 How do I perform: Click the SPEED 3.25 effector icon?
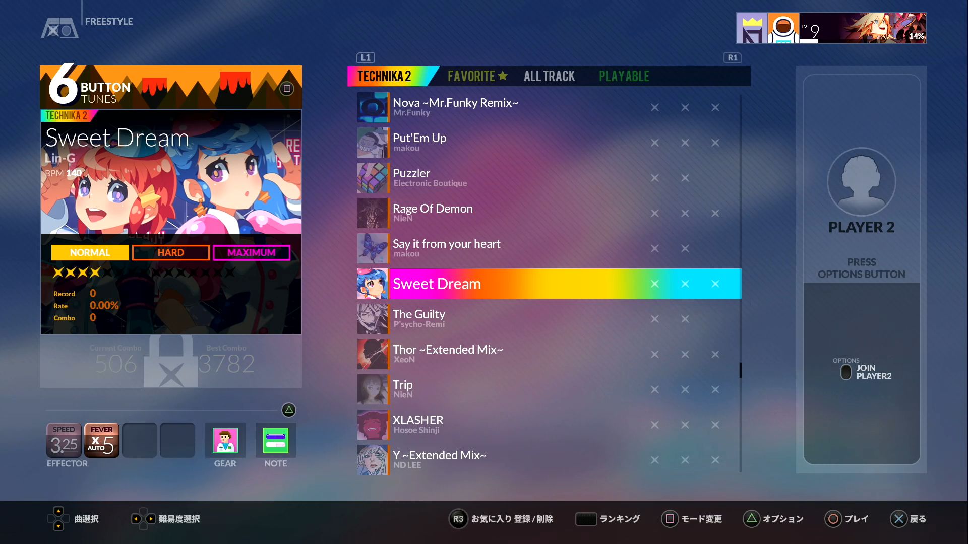click(64, 440)
